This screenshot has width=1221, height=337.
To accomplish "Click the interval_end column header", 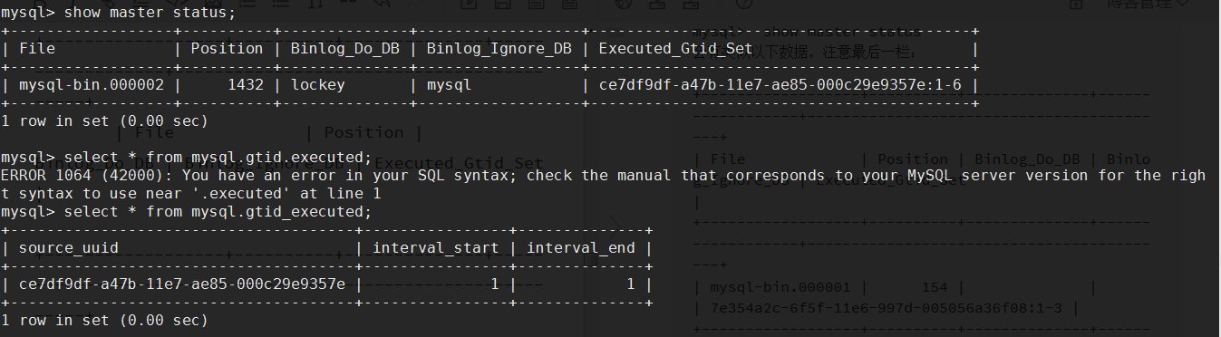I will 581,247.
